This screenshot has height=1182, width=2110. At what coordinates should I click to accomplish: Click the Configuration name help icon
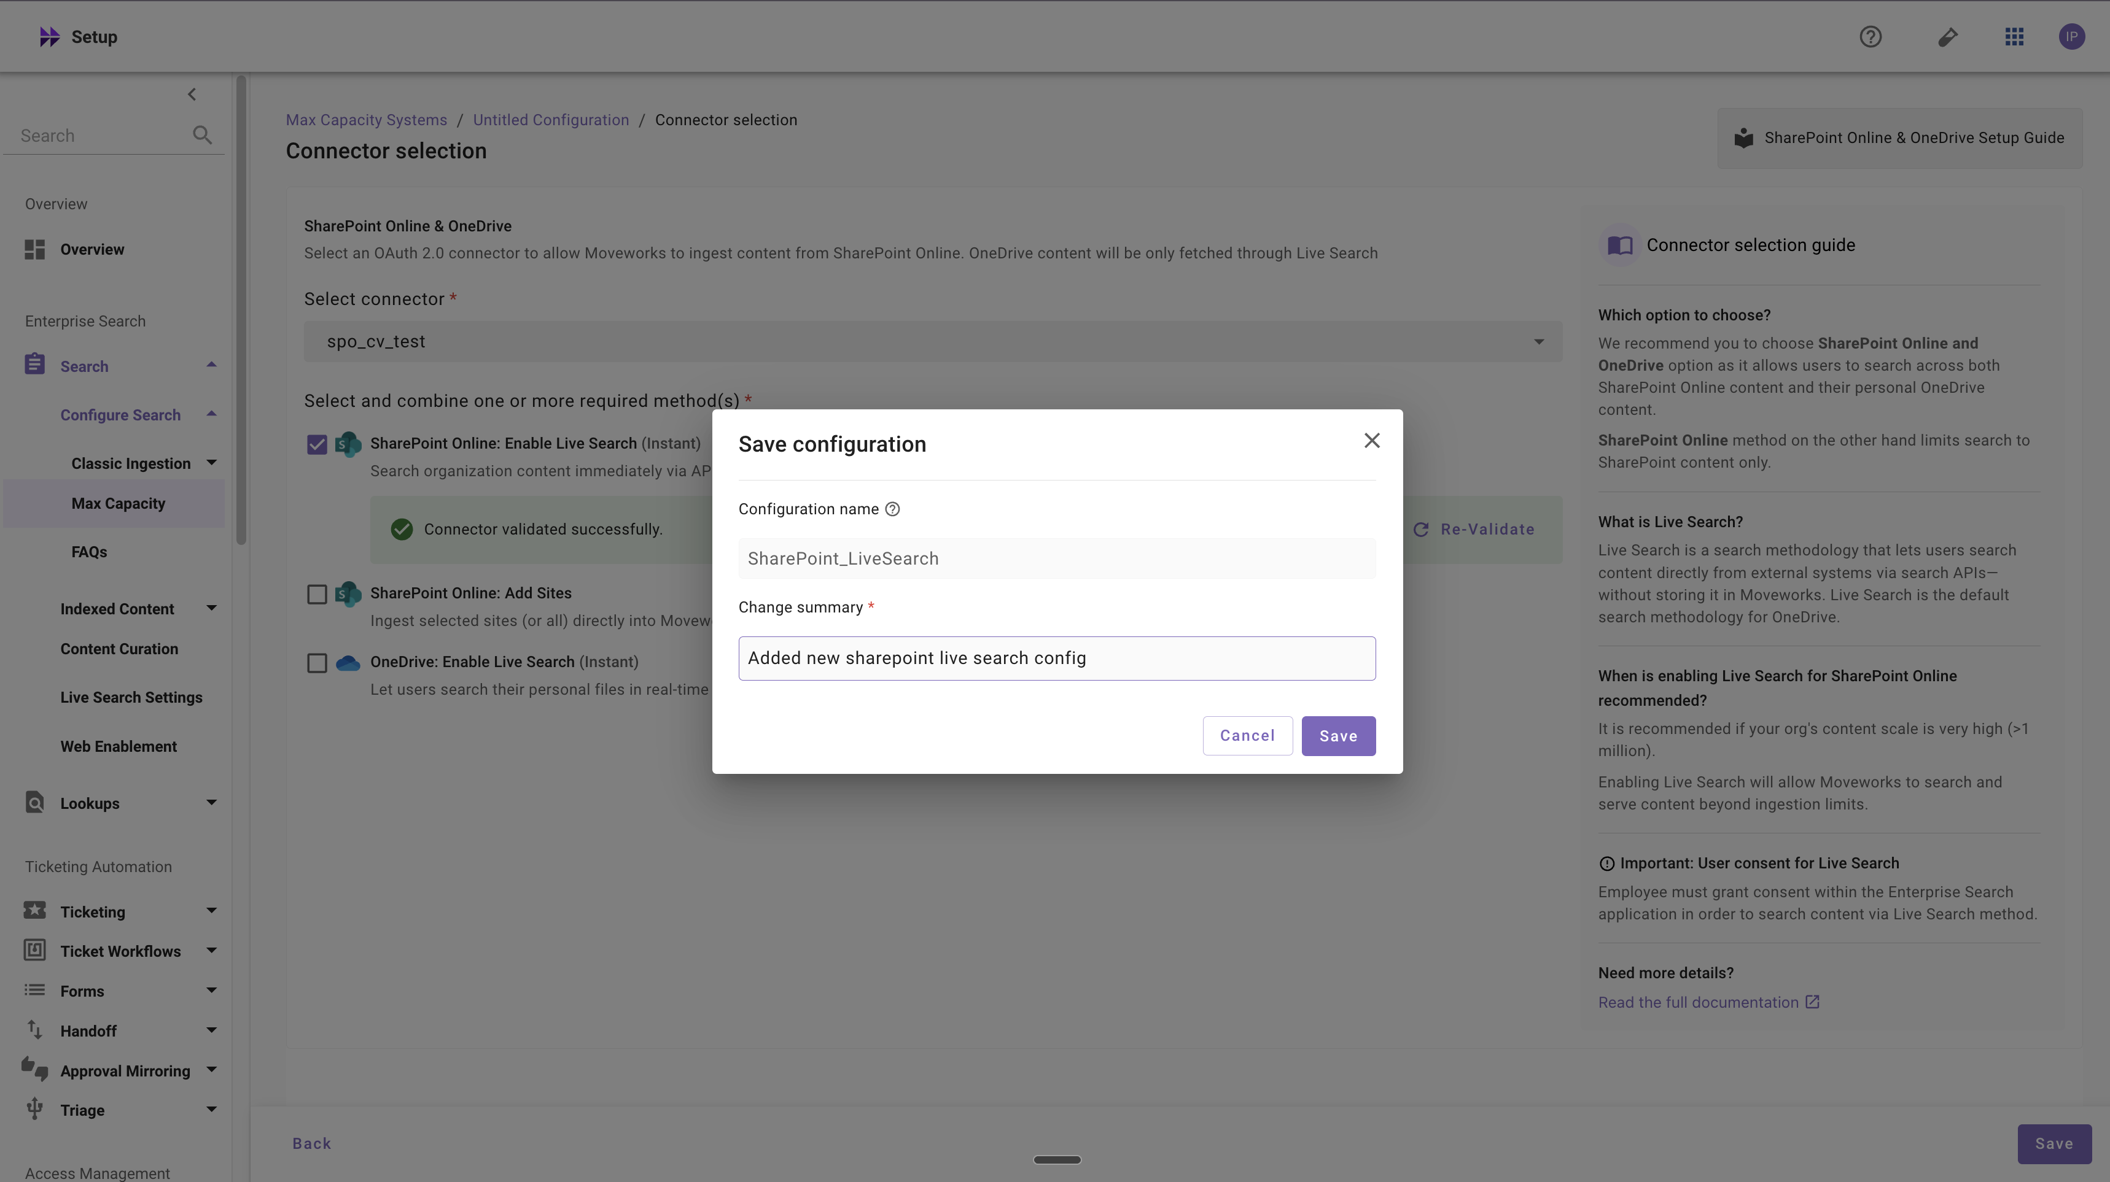pyautogui.click(x=893, y=509)
